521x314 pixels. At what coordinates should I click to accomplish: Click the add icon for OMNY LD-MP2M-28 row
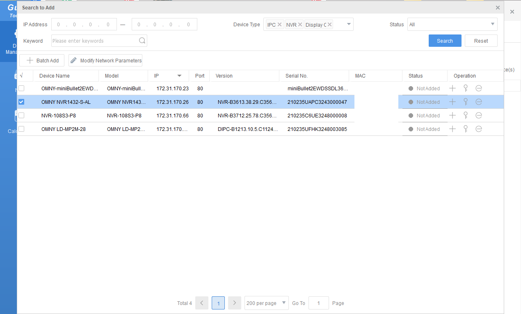pos(452,129)
